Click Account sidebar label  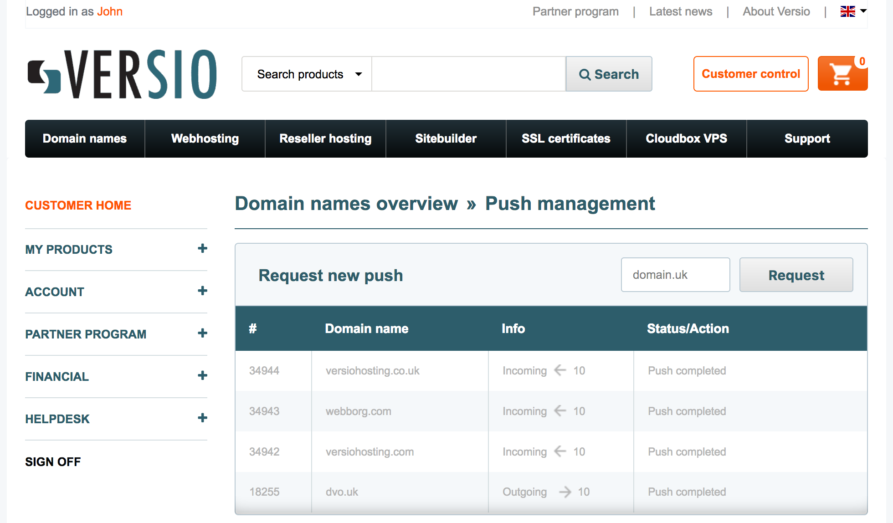click(55, 292)
